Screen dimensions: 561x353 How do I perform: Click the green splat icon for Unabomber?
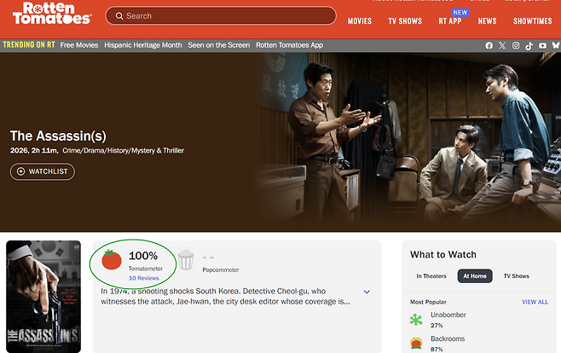[x=416, y=320]
